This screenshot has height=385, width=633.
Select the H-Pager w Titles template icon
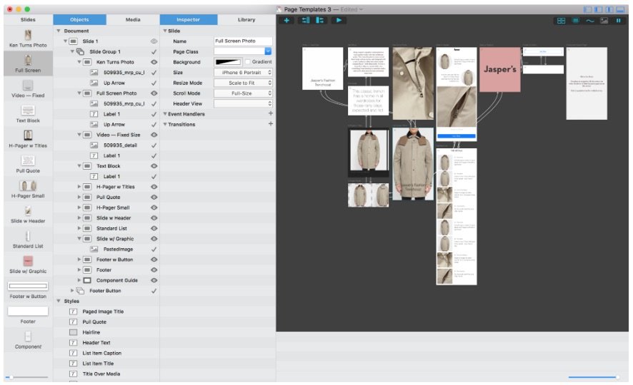coord(28,135)
